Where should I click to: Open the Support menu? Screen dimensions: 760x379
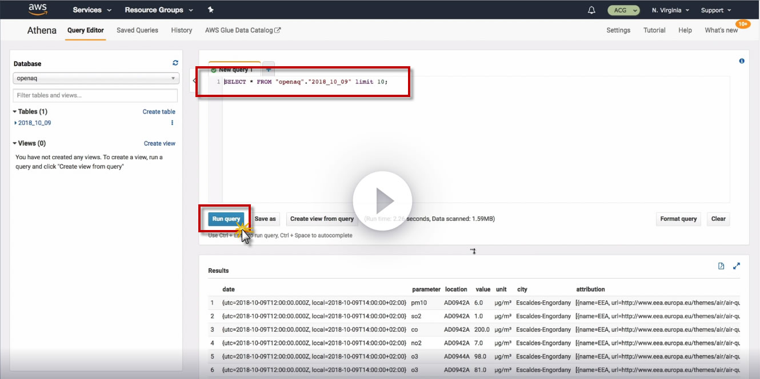point(716,10)
